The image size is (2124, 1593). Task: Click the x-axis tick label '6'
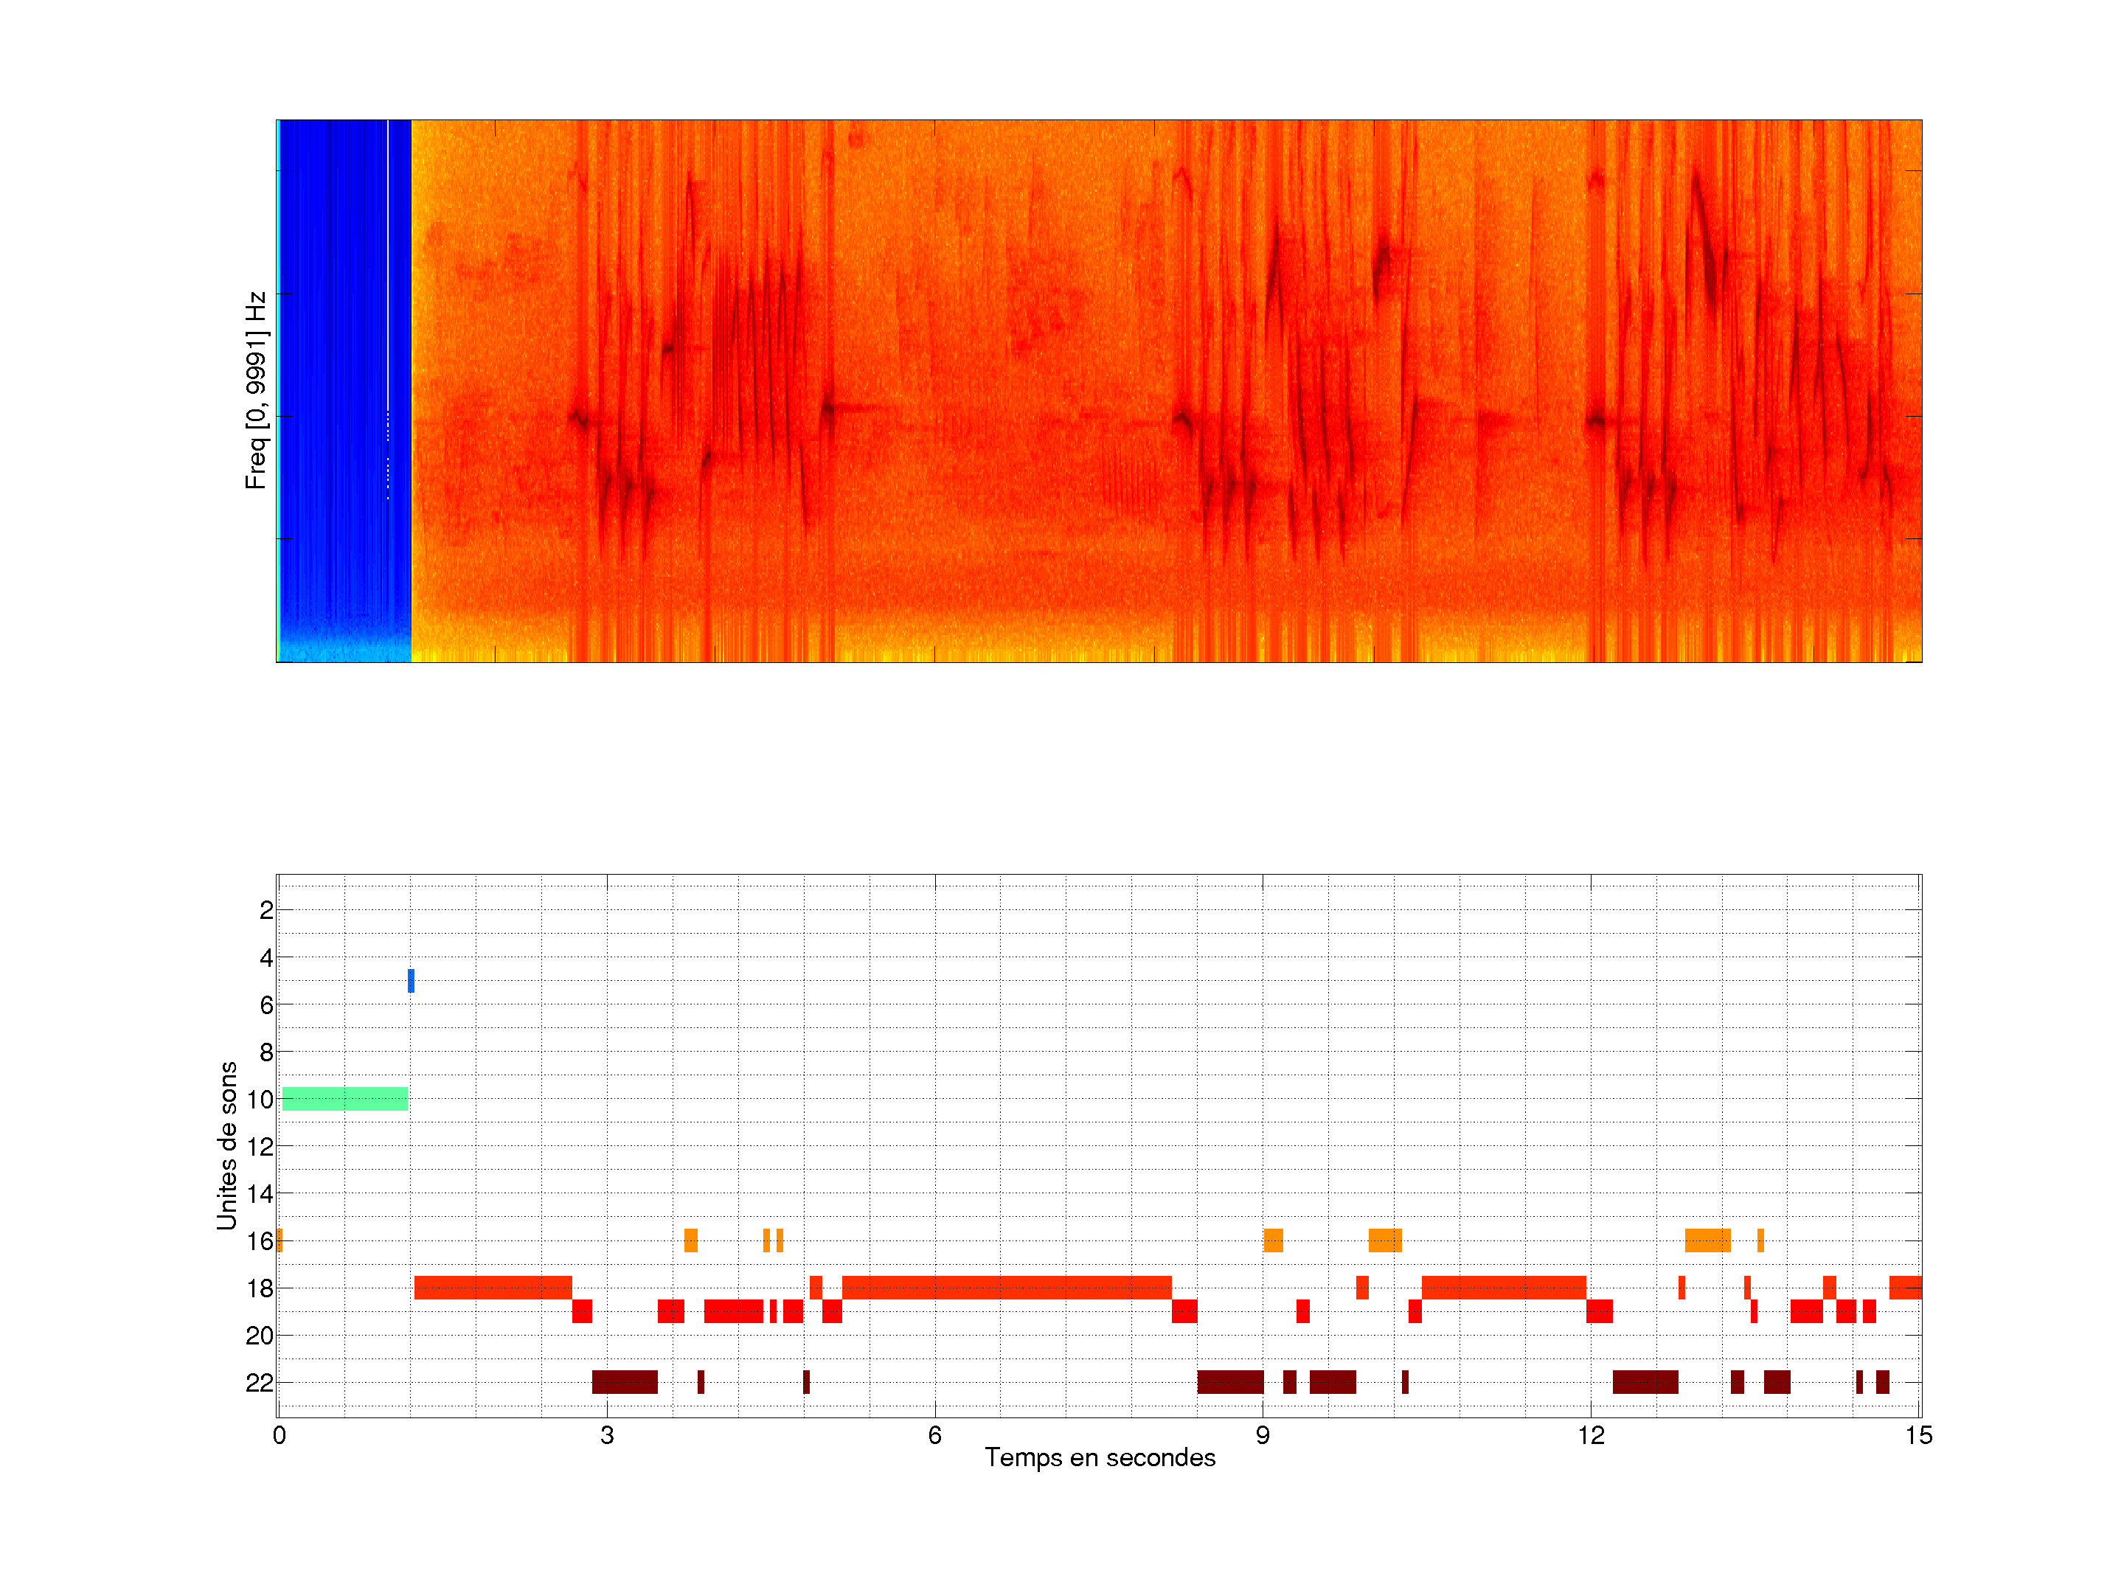point(934,1435)
